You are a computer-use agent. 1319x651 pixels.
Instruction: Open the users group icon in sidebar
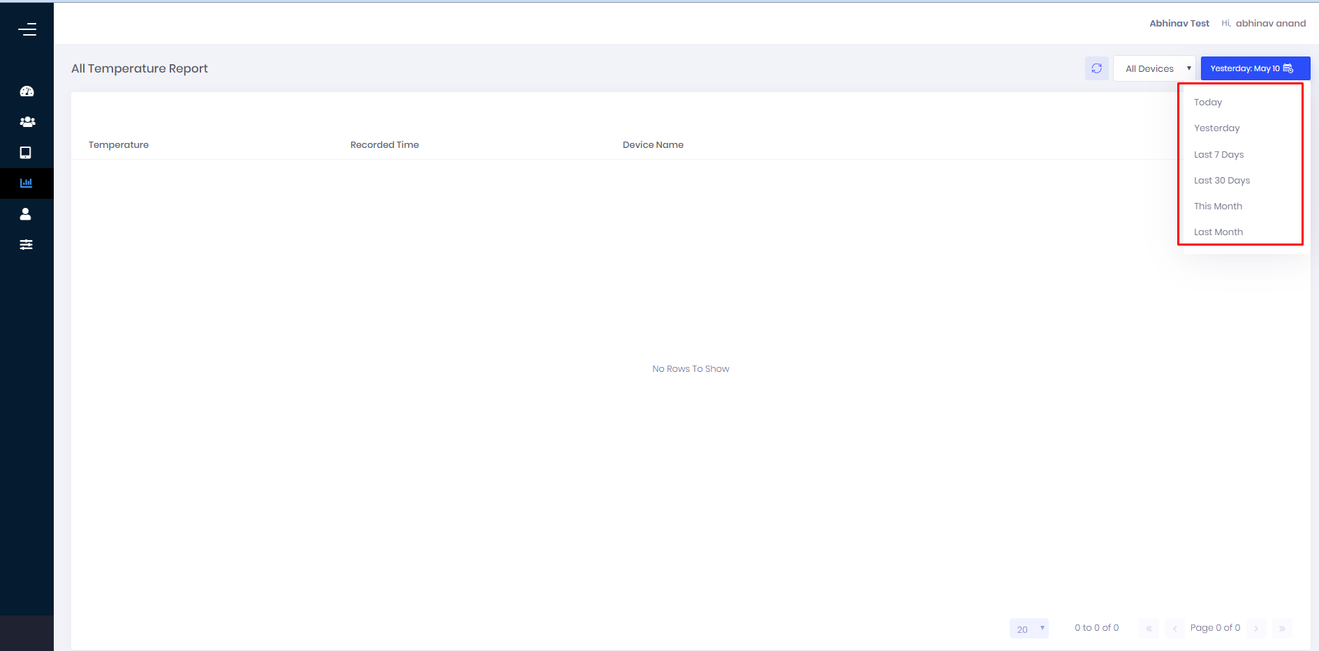tap(27, 122)
